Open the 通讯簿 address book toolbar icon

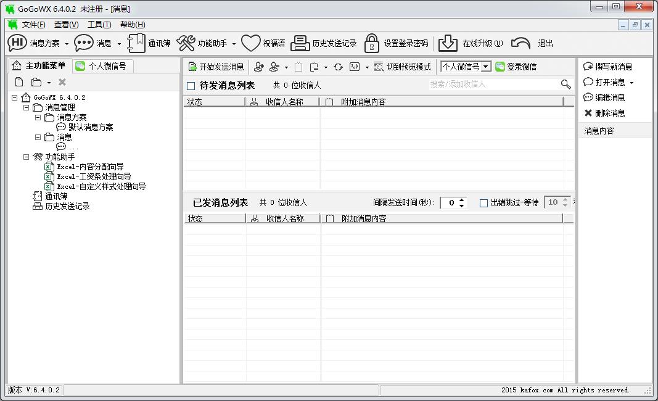136,43
